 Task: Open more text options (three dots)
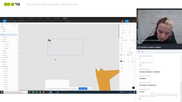pos(135,55)
